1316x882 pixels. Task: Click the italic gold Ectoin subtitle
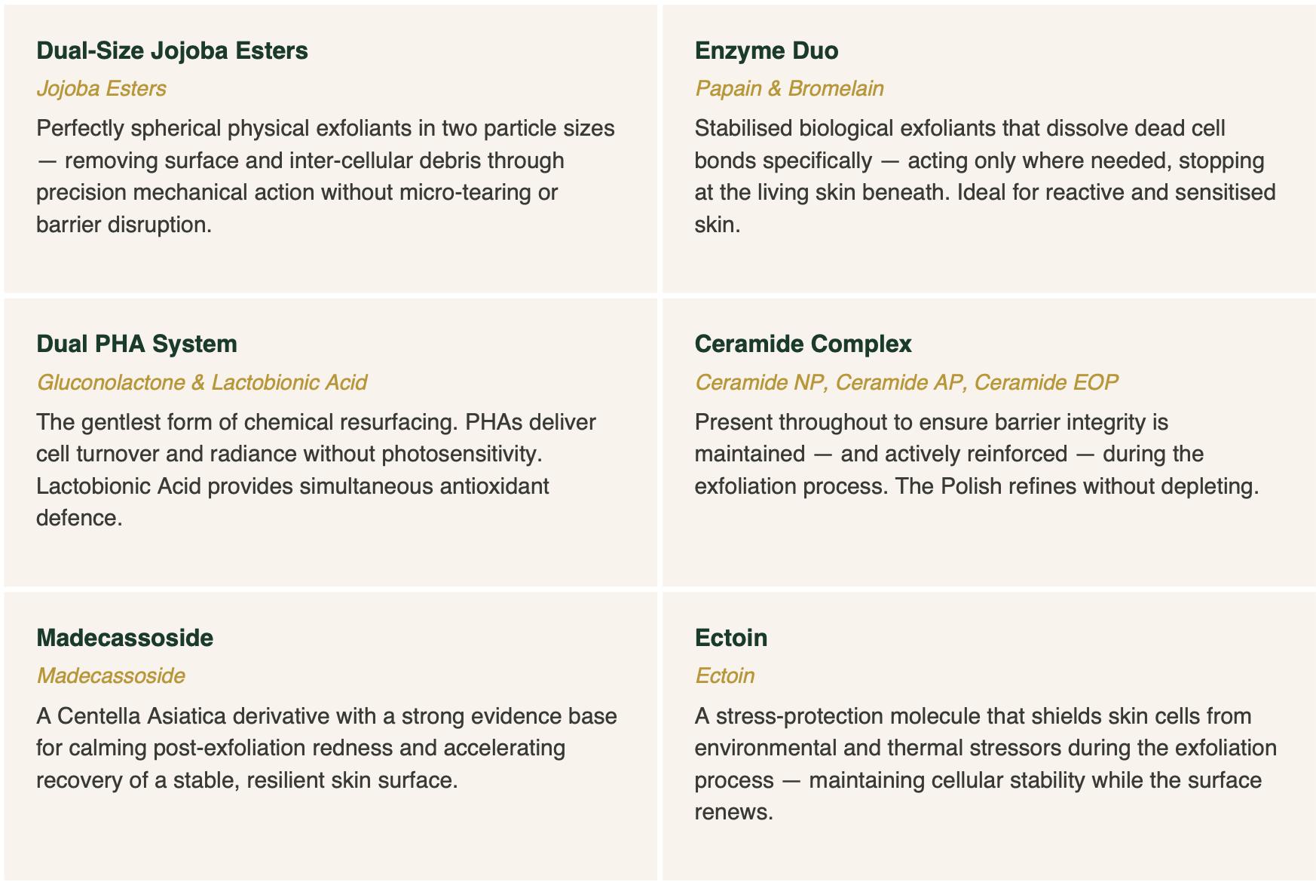(724, 675)
